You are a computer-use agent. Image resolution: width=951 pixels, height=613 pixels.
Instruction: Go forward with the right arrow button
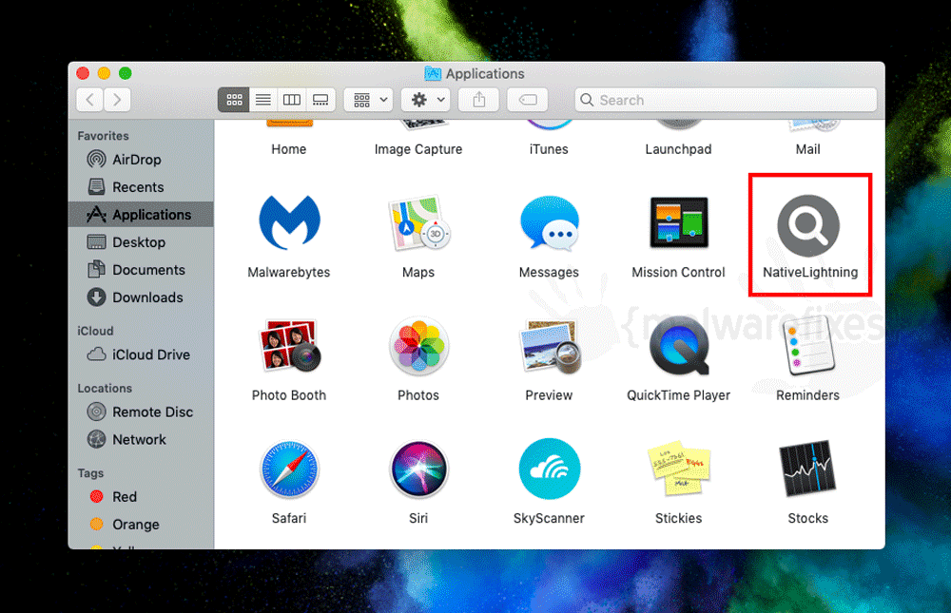pos(117,100)
